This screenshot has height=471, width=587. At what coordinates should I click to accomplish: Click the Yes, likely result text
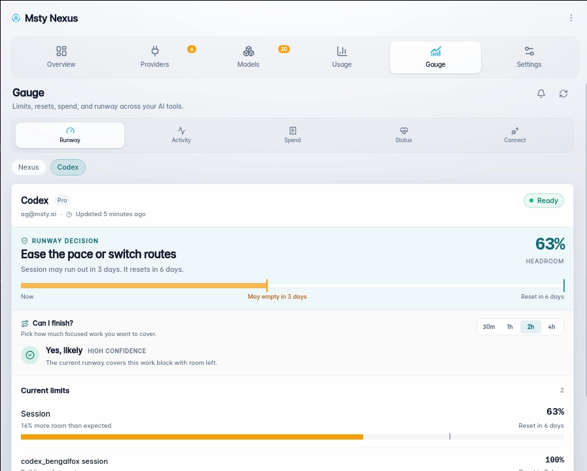click(x=64, y=350)
